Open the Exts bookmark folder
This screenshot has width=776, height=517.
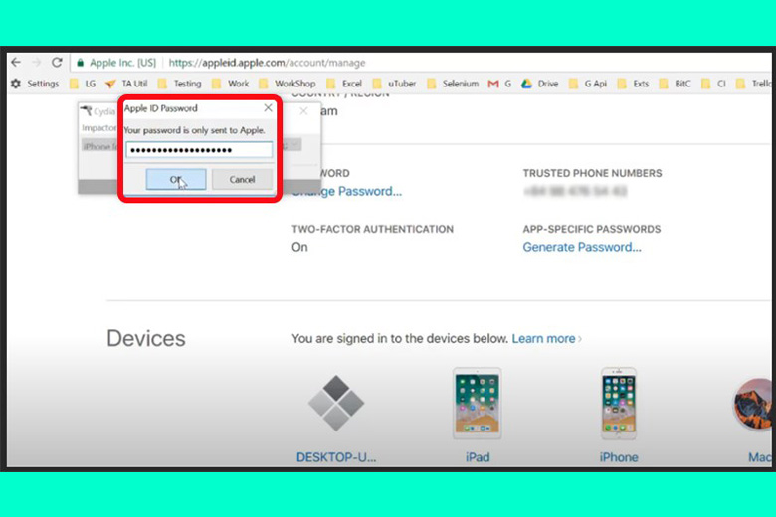[633, 84]
